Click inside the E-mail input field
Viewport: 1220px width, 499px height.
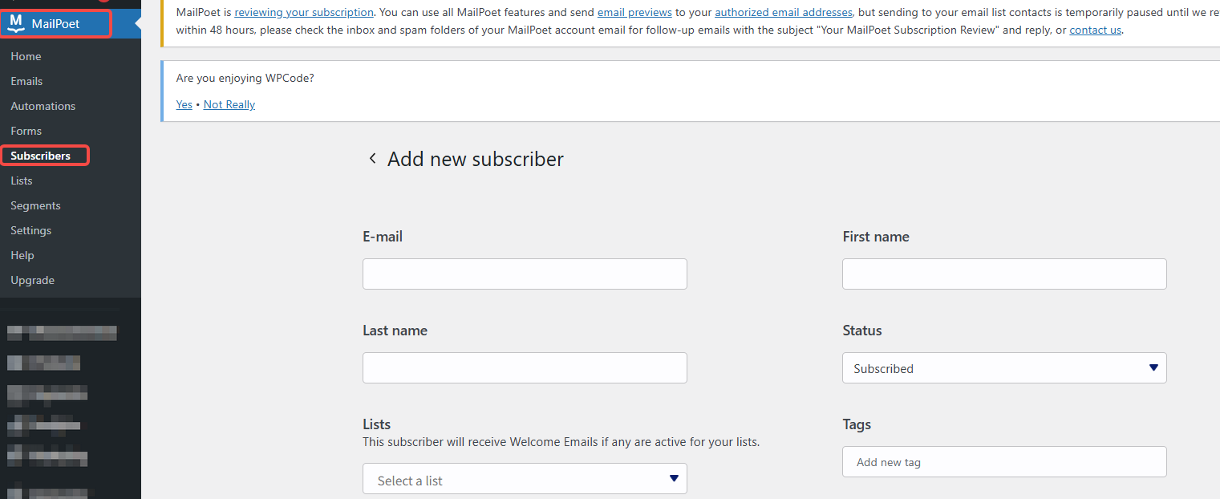[x=525, y=274]
